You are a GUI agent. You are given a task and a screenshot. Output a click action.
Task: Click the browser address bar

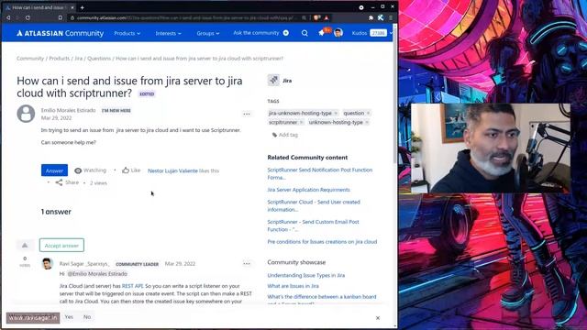(x=187, y=17)
